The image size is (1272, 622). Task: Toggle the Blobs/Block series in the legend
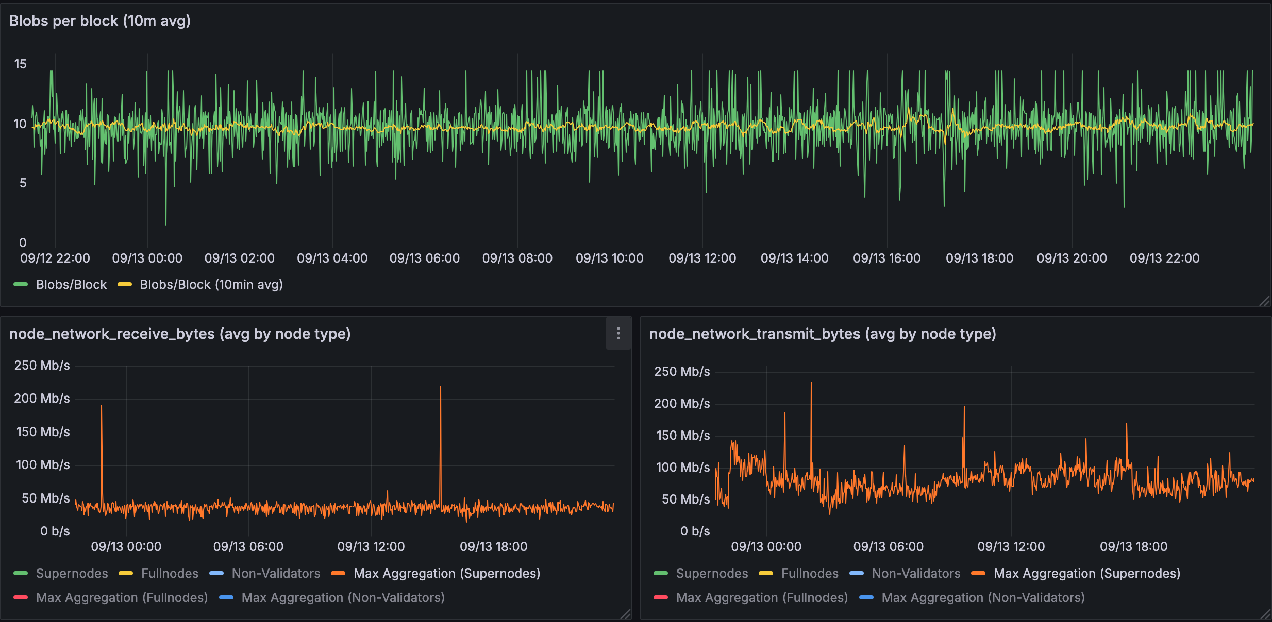coord(72,284)
